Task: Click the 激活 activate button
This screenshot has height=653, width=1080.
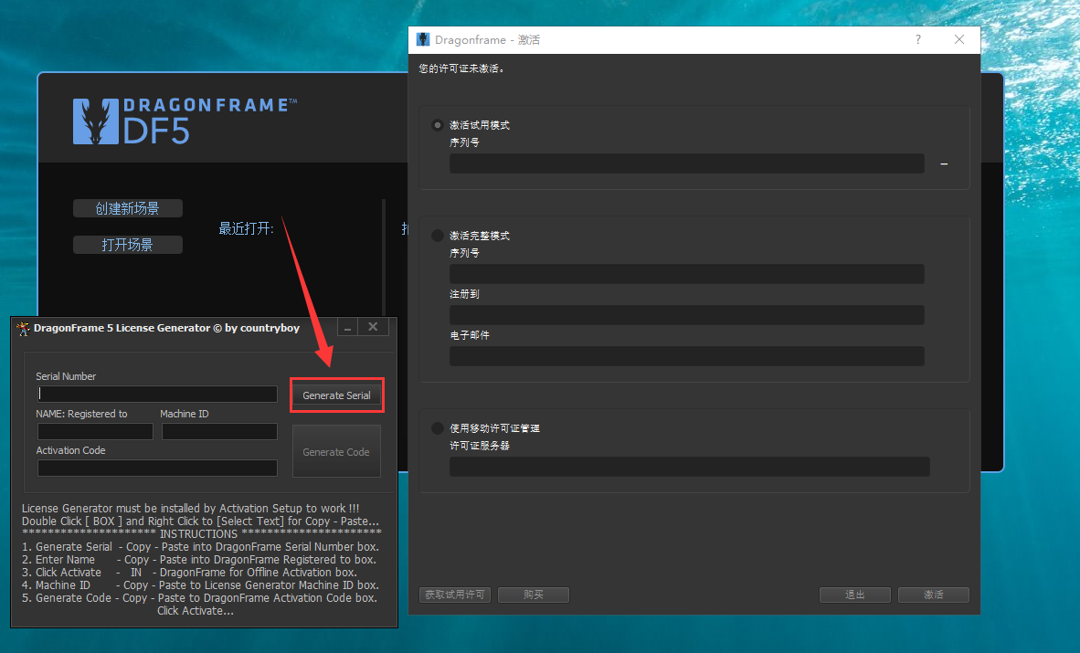Action: click(933, 595)
